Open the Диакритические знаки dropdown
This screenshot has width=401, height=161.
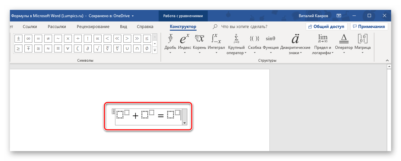[x=295, y=44]
